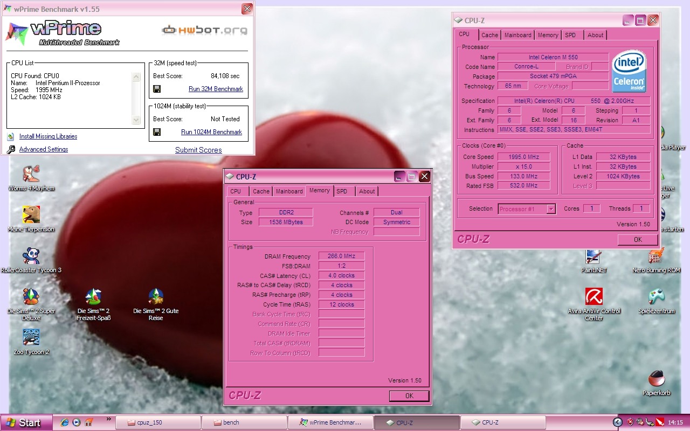The width and height of the screenshot is (690, 431).
Task: Click Run 32M Benchmark link
Action: pyautogui.click(x=216, y=89)
